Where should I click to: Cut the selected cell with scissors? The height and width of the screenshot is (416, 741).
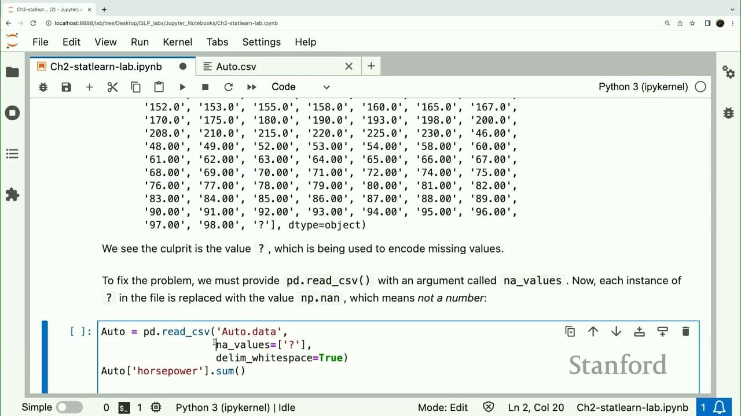pos(112,87)
